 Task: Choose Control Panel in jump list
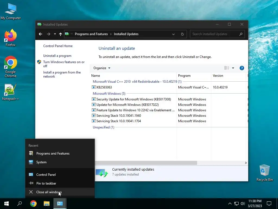tap(60, 174)
